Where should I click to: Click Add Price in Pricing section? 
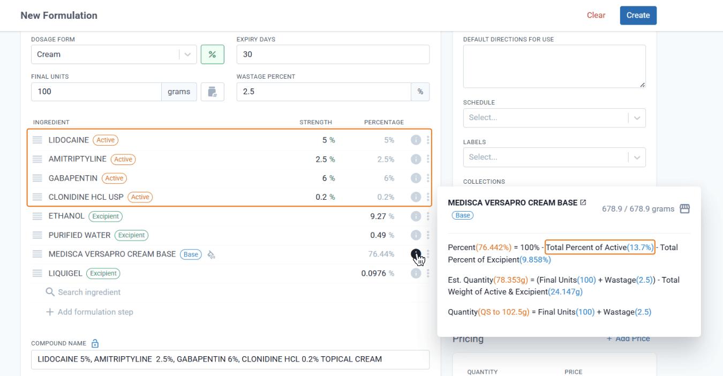click(x=628, y=339)
